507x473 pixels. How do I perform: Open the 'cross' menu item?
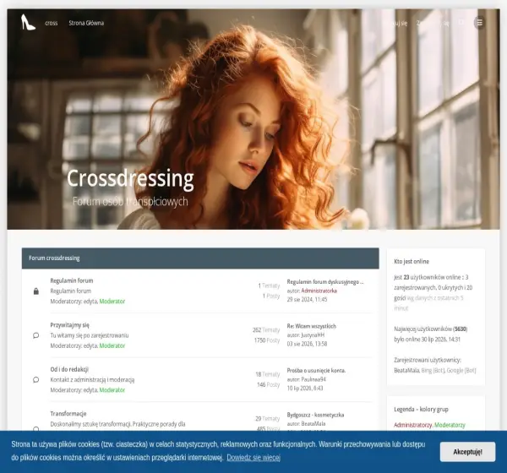[x=51, y=23]
